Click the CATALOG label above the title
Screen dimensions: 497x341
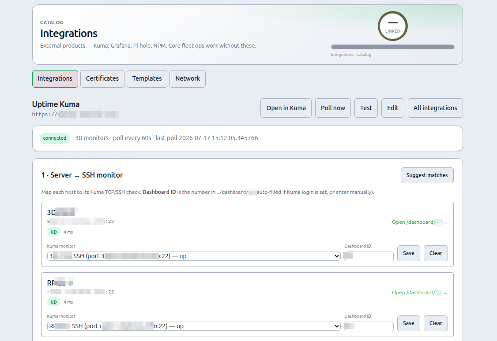[x=52, y=22]
